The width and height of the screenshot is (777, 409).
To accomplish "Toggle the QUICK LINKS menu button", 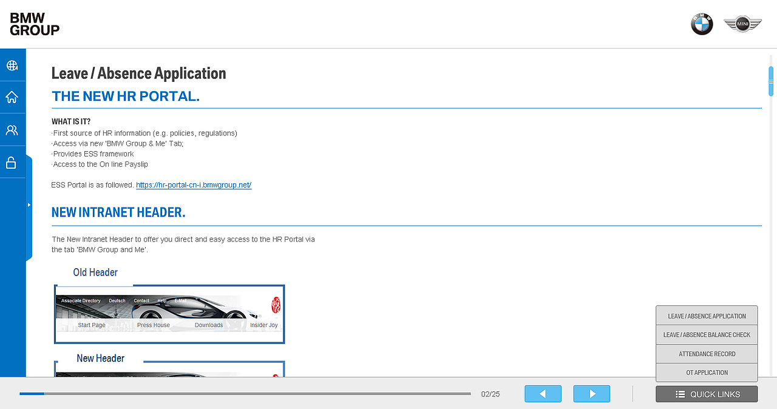I will pos(707,394).
